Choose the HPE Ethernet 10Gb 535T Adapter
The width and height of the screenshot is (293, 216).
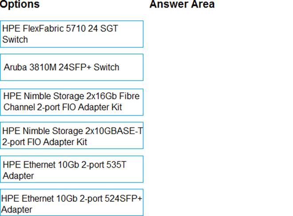pos(72,170)
